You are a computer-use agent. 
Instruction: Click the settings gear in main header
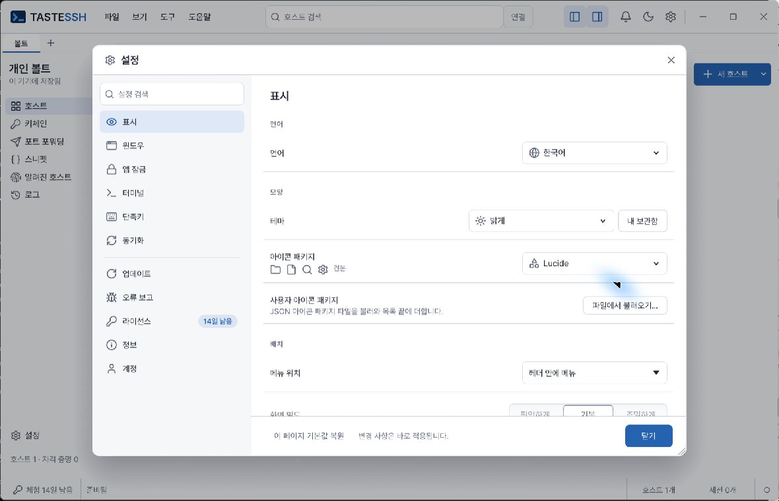tap(670, 17)
